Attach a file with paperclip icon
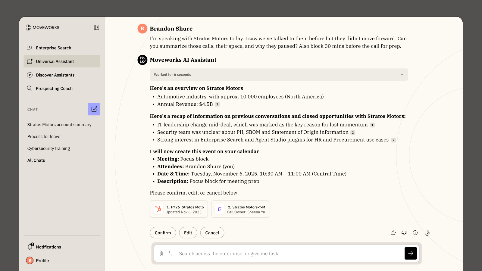This screenshot has width=482, height=271. point(161,254)
